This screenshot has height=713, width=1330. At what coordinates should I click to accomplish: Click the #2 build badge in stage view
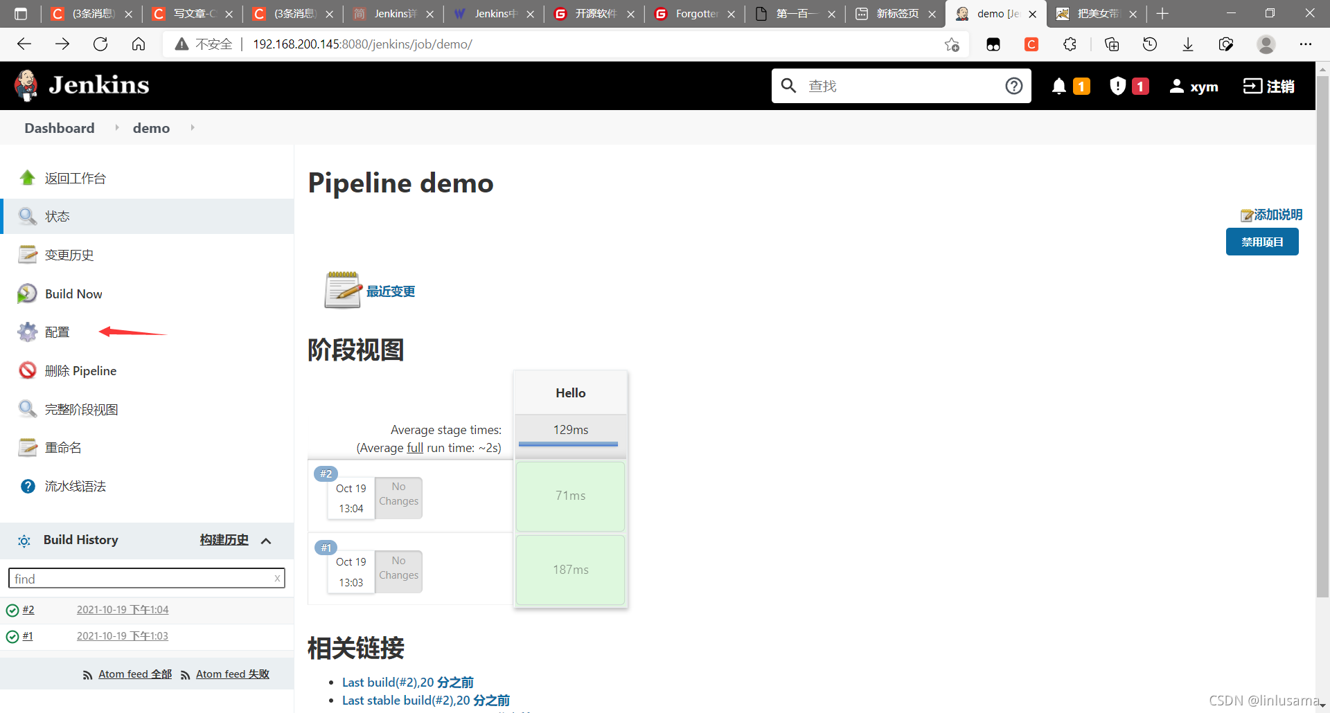point(326,473)
